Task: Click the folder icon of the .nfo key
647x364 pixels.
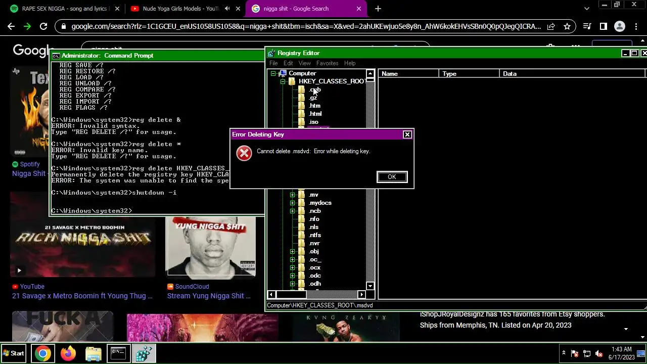Action: point(302,219)
